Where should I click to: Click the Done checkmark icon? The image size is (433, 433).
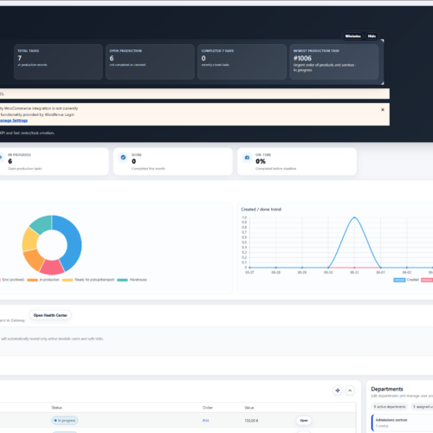point(123,158)
